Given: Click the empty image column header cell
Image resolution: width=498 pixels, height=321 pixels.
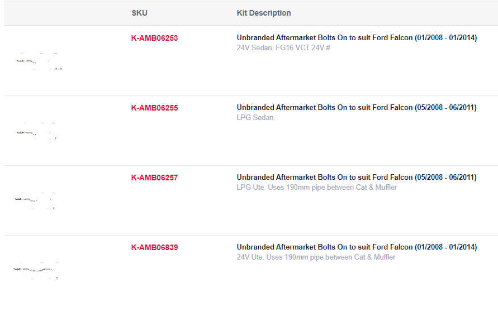Looking at the screenshot, I should [x=65, y=13].
